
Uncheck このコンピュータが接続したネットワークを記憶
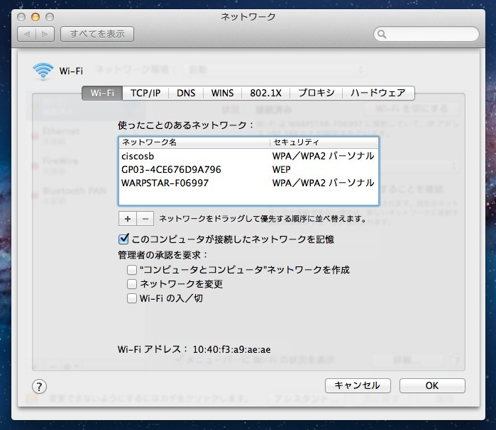[x=124, y=239]
